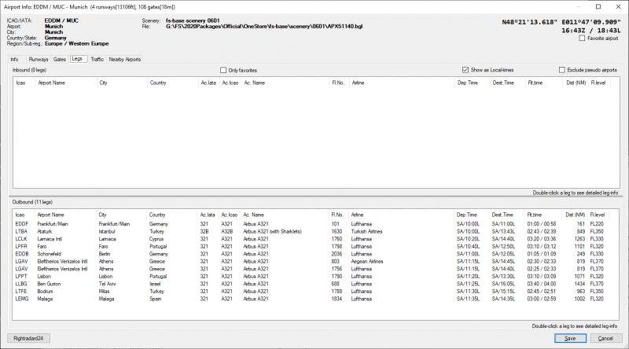Enable Exclude pseudo airports option
Viewport: 629px width, 349px height.
click(x=561, y=70)
